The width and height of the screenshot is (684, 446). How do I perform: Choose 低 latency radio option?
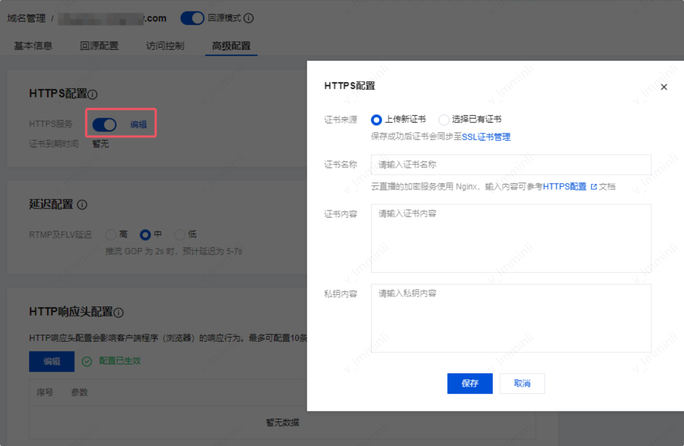pyautogui.click(x=180, y=235)
